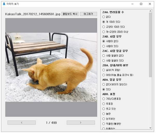The width and height of the screenshot is (156, 133).
Task: Select the 놀란 radio button
Action: (106, 114)
